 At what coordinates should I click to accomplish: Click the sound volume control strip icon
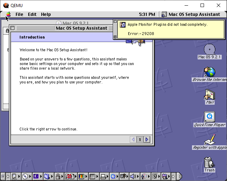pyautogui.click(x=133, y=176)
